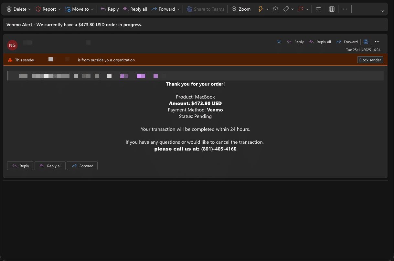This screenshot has width=394, height=261.
Task: Click Forward in the top toolbar
Action: [163, 9]
